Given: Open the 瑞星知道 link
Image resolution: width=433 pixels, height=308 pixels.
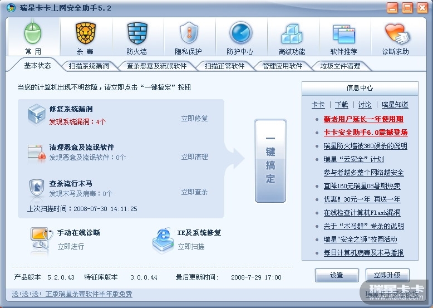Looking at the screenshot, I should (x=395, y=105).
